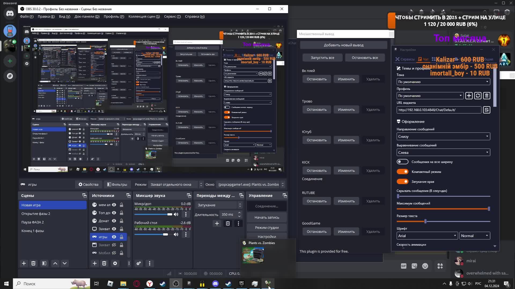Add a server in Discord sidebar
515x289 pixels.
[x=10, y=61]
